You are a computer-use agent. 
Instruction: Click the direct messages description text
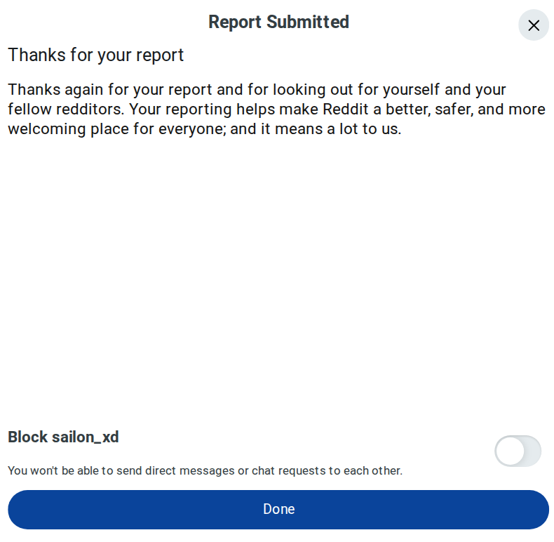pyautogui.click(x=205, y=470)
